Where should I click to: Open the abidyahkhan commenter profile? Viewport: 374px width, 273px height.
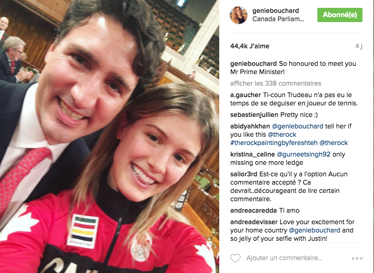(250, 126)
